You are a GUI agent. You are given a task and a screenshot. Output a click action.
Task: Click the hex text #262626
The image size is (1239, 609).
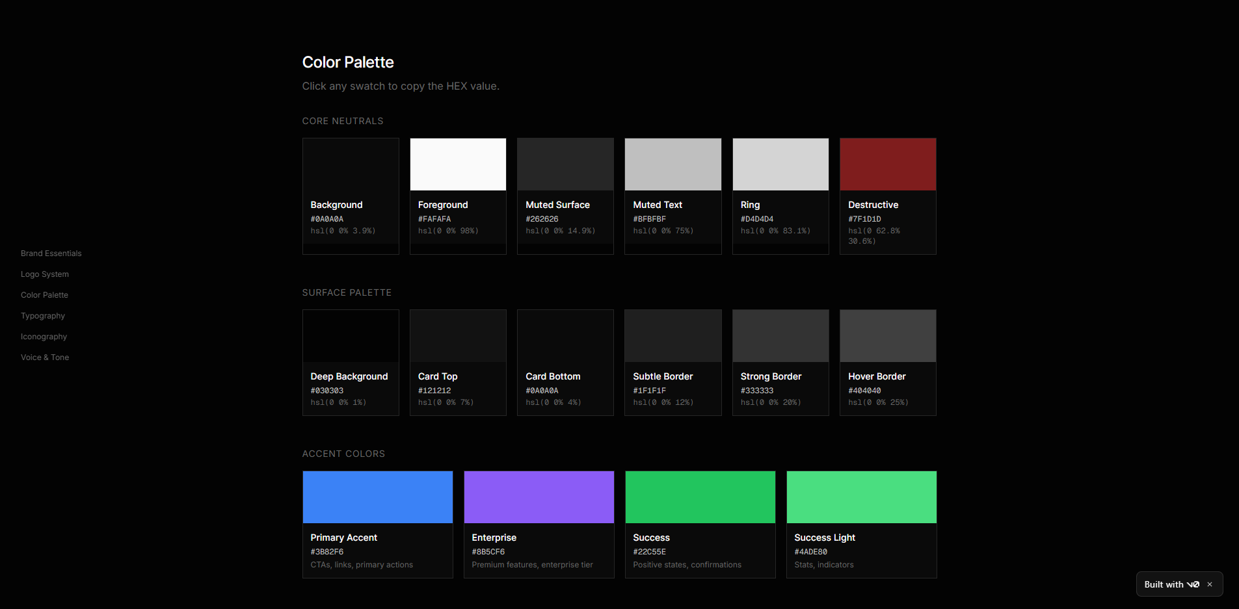pyautogui.click(x=542, y=219)
